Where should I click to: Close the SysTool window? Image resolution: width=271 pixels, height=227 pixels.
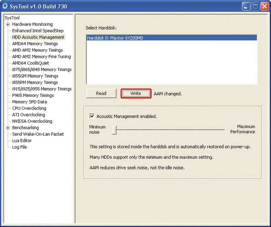coord(265,6)
